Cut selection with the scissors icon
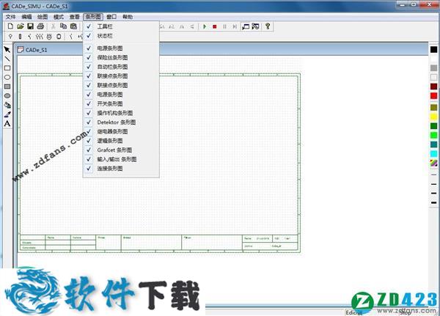 click(x=53, y=26)
